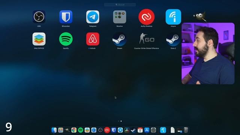
Task: Launch Dota 2 from Launchpad
Action: (173, 39)
